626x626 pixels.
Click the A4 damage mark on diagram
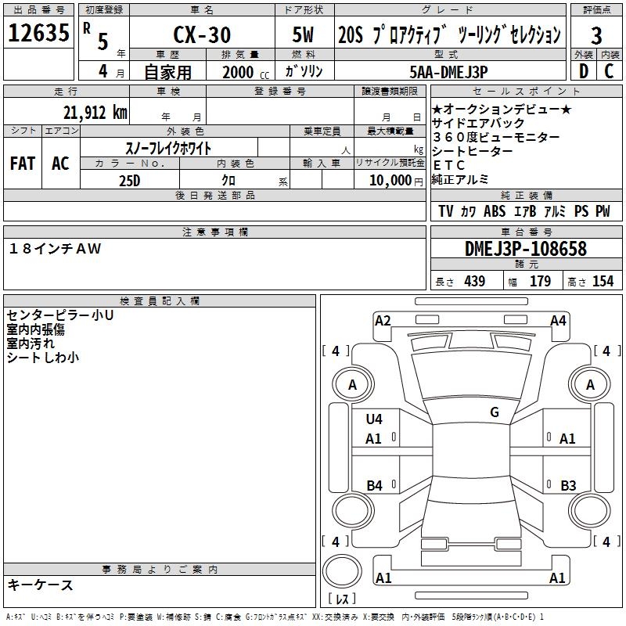(x=558, y=321)
